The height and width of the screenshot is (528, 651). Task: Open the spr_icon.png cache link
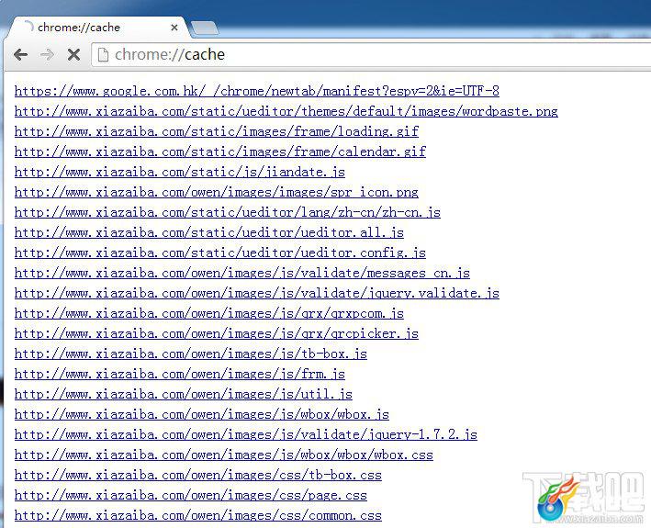(217, 192)
